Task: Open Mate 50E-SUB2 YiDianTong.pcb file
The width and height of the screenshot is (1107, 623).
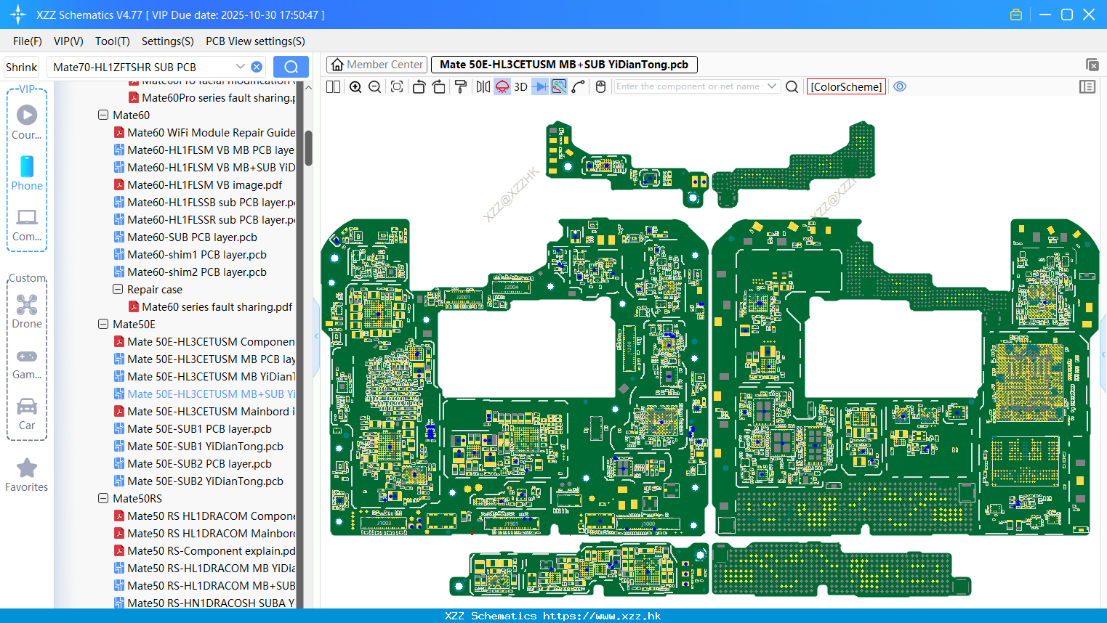Action: [198, 481]
